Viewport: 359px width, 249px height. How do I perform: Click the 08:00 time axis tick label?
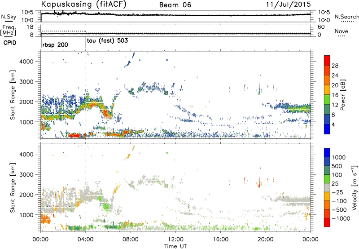tap(131, 240)
